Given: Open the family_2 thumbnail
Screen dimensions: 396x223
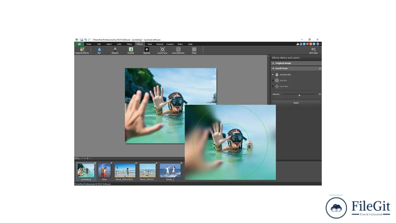Looking at the screenshot, I should coord(170,170).
